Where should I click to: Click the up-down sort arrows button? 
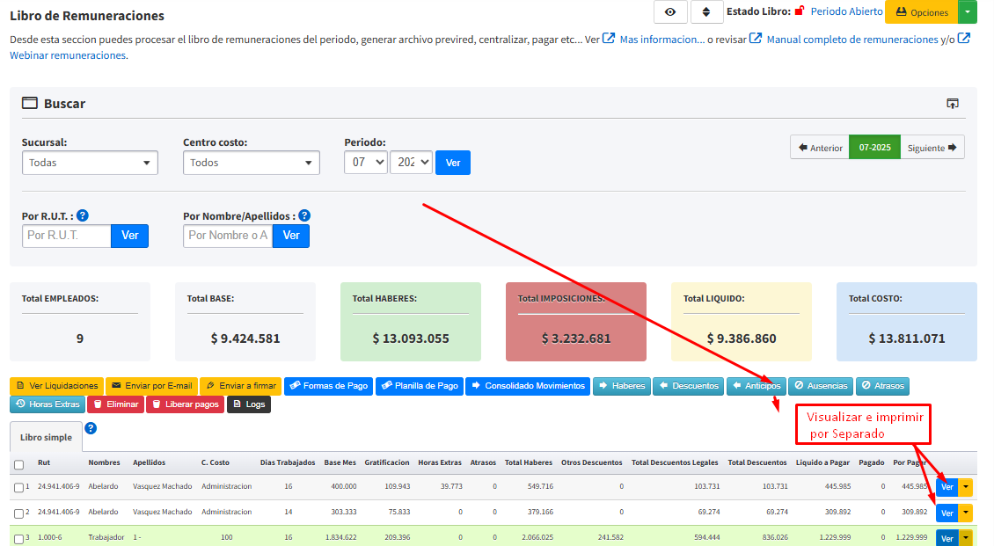706,12
